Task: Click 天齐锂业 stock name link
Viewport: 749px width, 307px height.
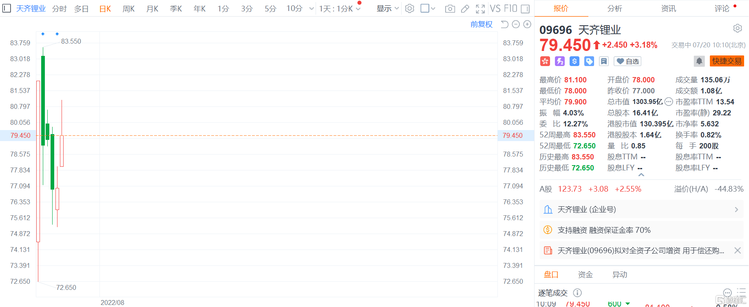Action: [31, 9]
